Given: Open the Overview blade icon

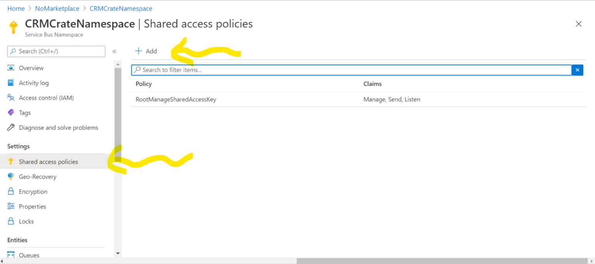Looking at the screenshot, I should (x=12, y=68).
